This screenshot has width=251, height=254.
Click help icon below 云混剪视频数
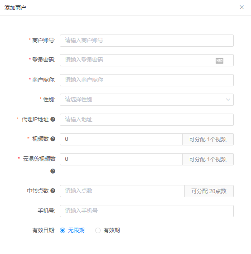pyautogui.click(x=53, y=171)
